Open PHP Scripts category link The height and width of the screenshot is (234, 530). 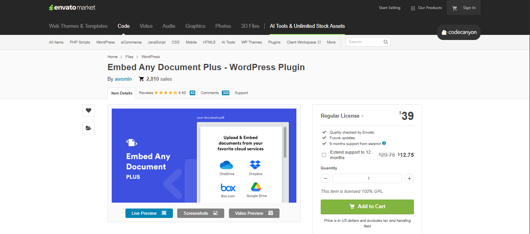(80, 42)
